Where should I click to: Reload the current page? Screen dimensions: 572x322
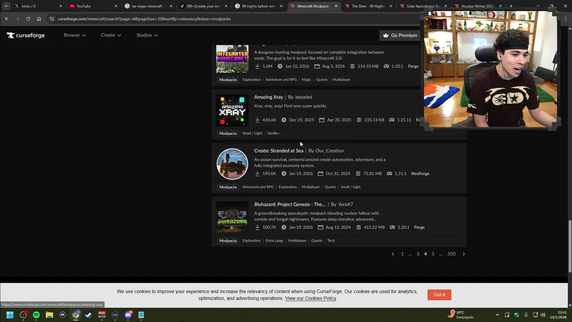coord(28,19)
